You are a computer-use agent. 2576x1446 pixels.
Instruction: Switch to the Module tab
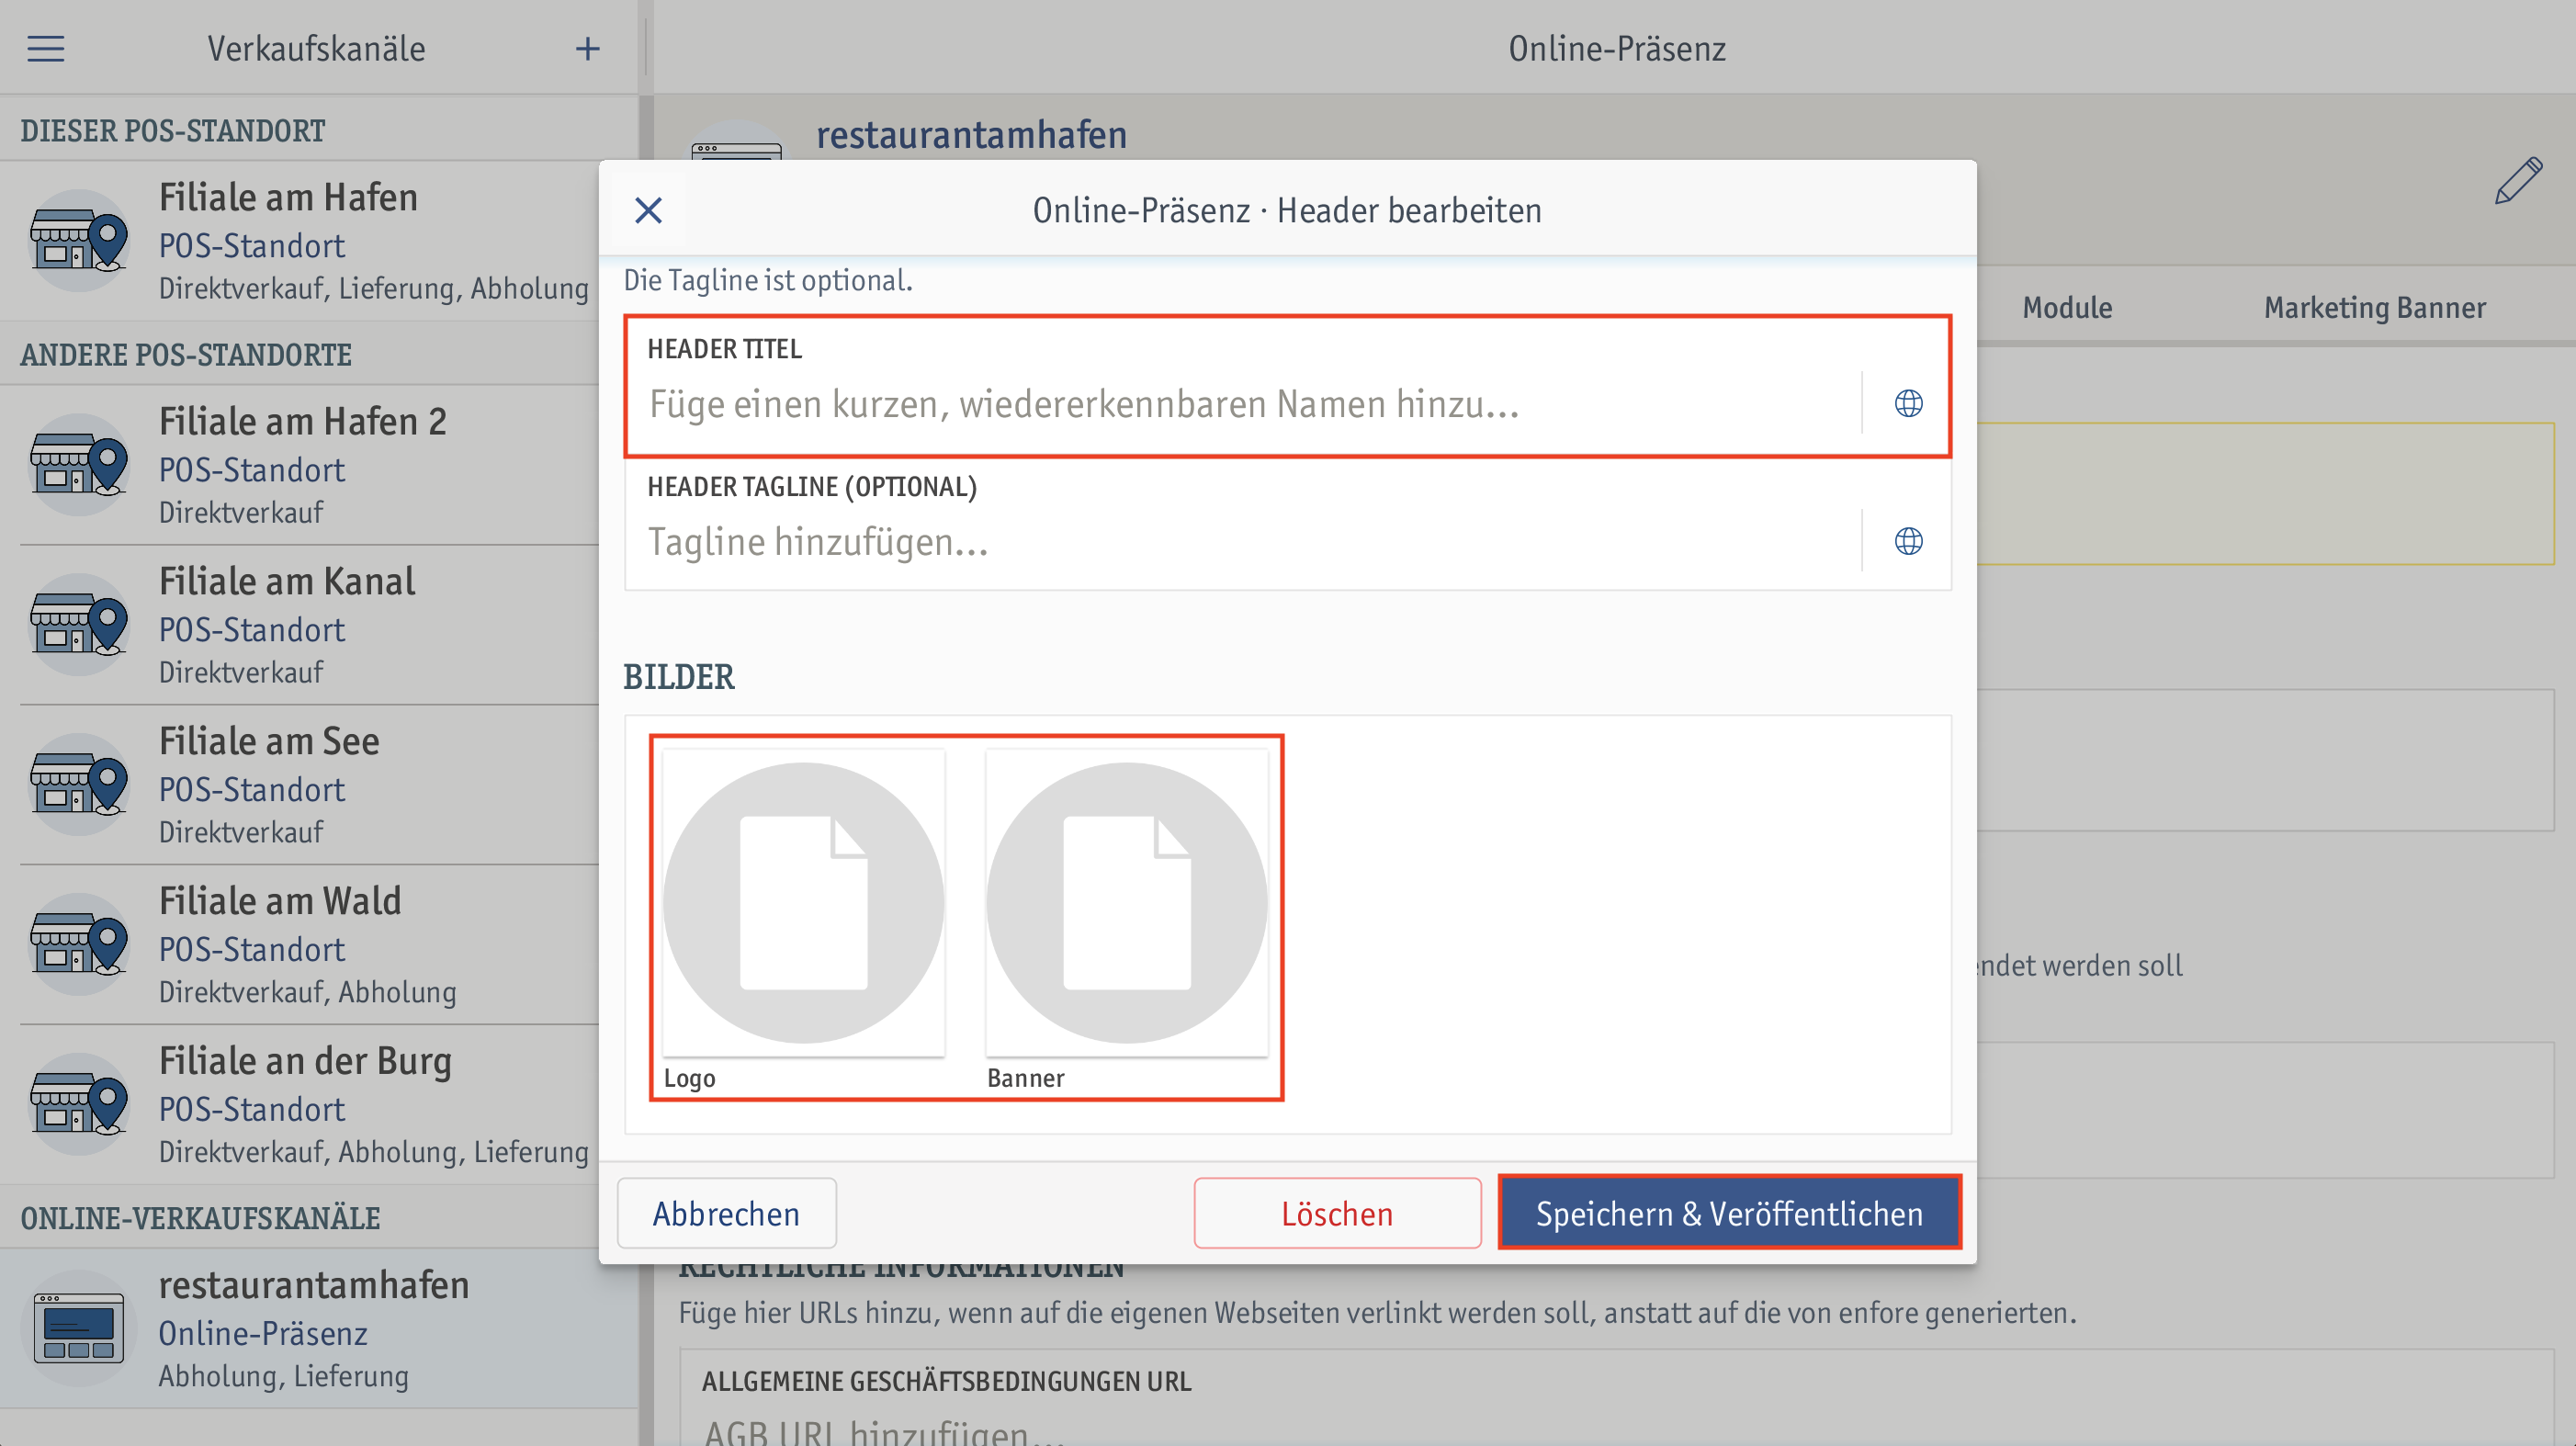(2067, 307)
